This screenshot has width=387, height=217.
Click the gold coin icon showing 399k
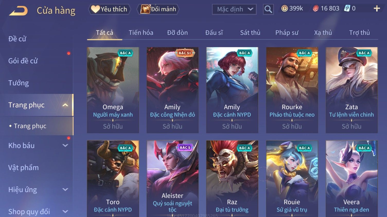pos(284,8)
